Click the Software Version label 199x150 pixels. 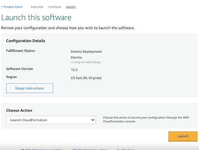(x=19, y=69)
